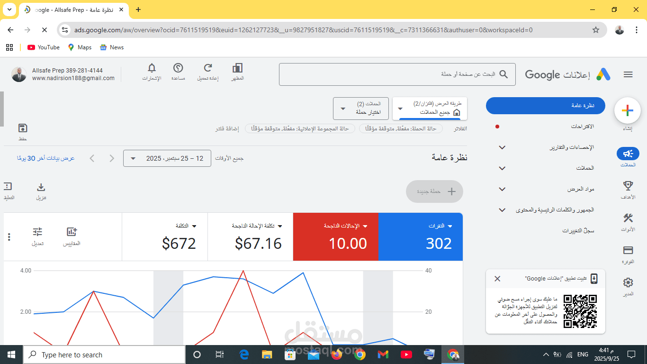
Task: Click إضافة فلتر to add a filter
Action: pyautogui.click(x=226, y=128)
